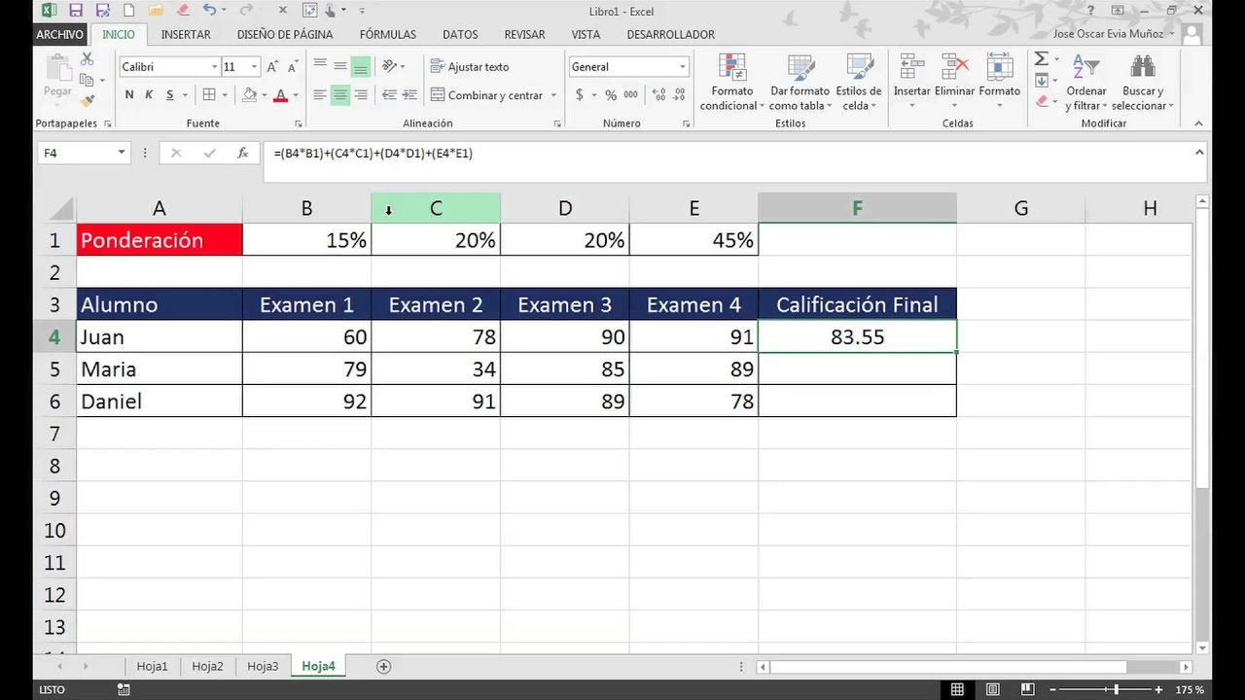Decrease indent in Alineación group

pos(389,95)
